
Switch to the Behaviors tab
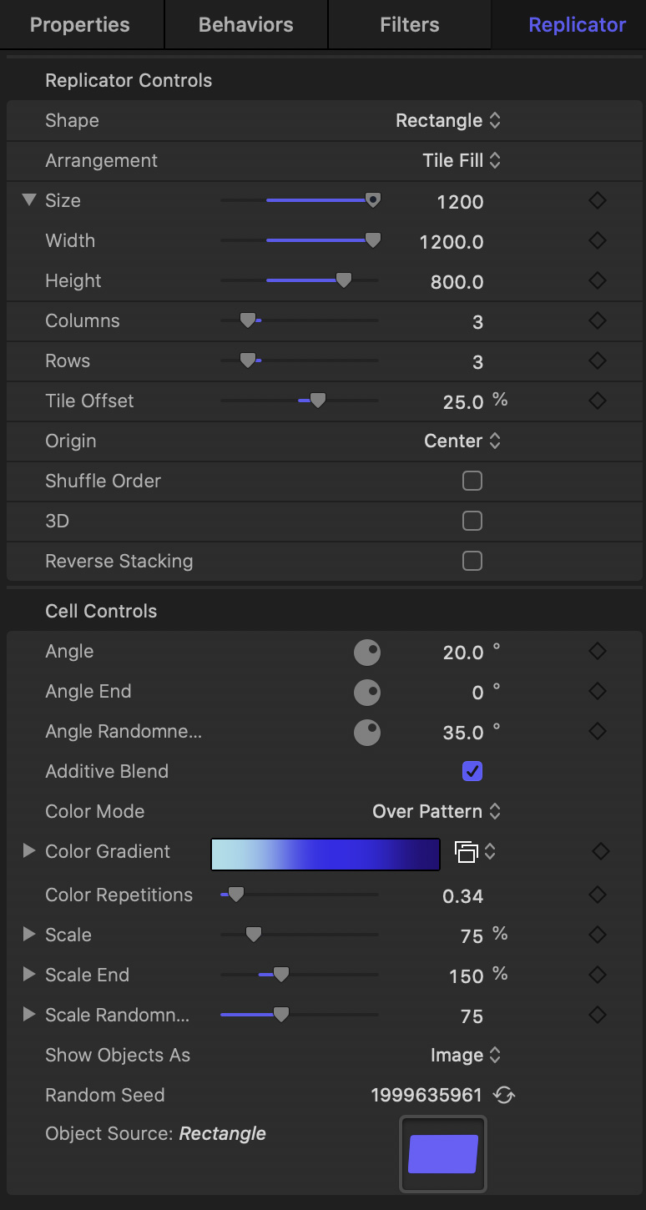[x=246, y=25]
